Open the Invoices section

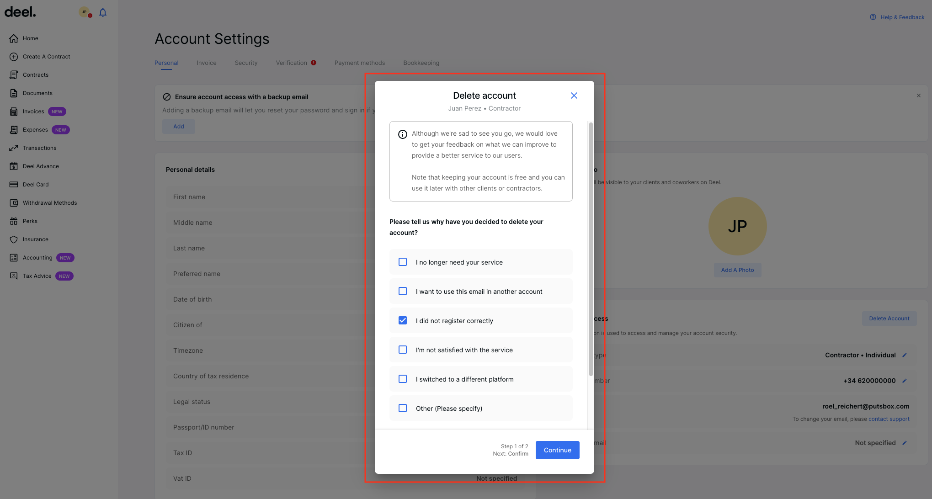tap(33, 111)
